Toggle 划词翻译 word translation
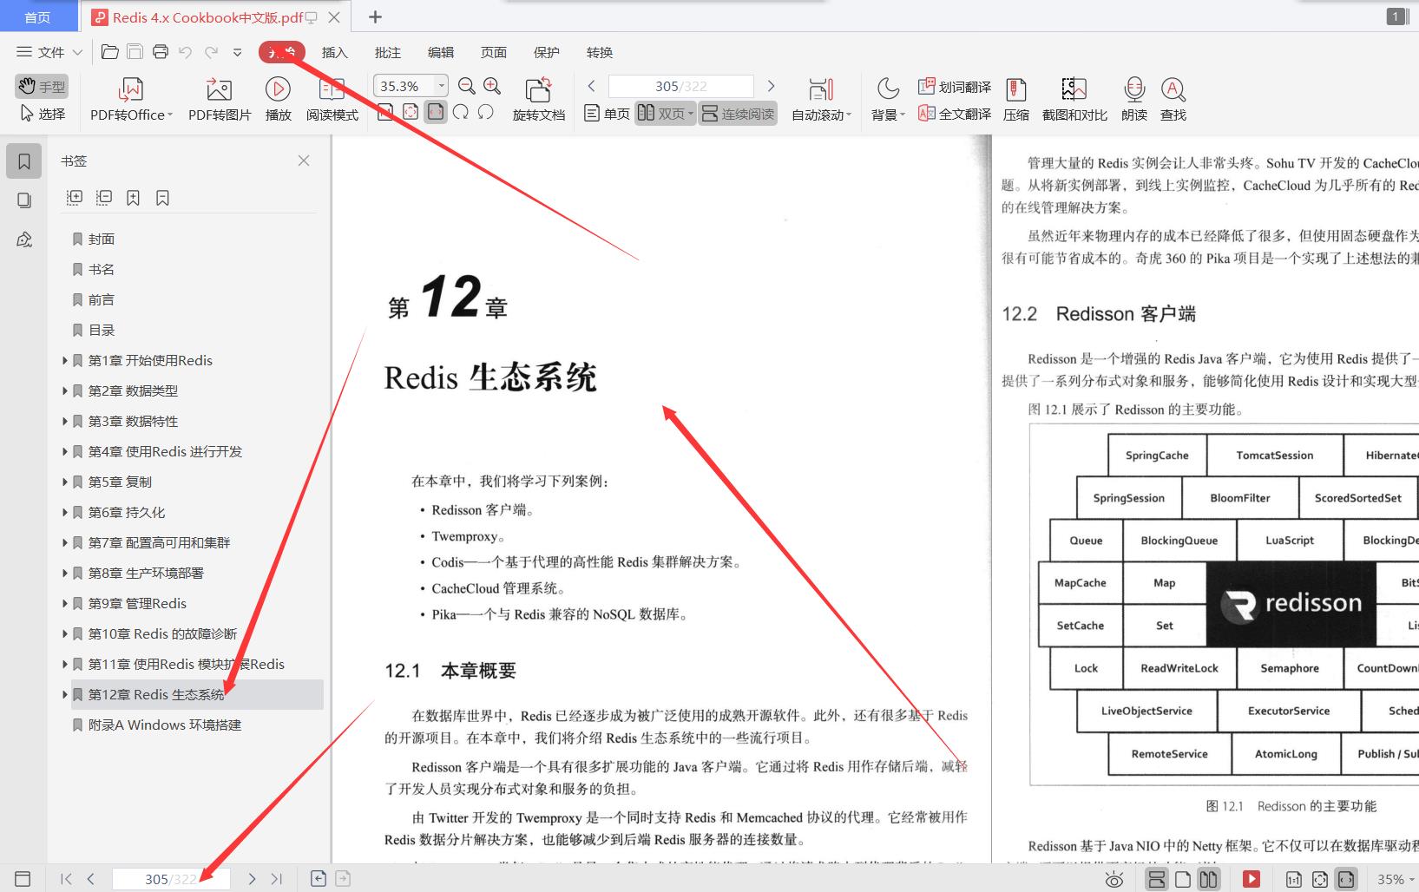The height and width of the screenshot is (892, 1419). 955,87
